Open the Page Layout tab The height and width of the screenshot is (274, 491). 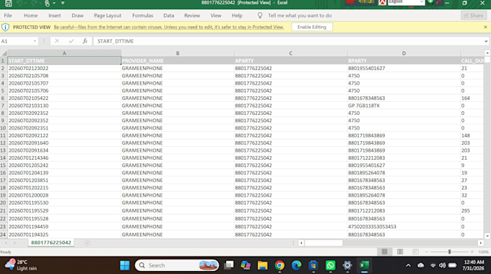[x=108, y=15]
